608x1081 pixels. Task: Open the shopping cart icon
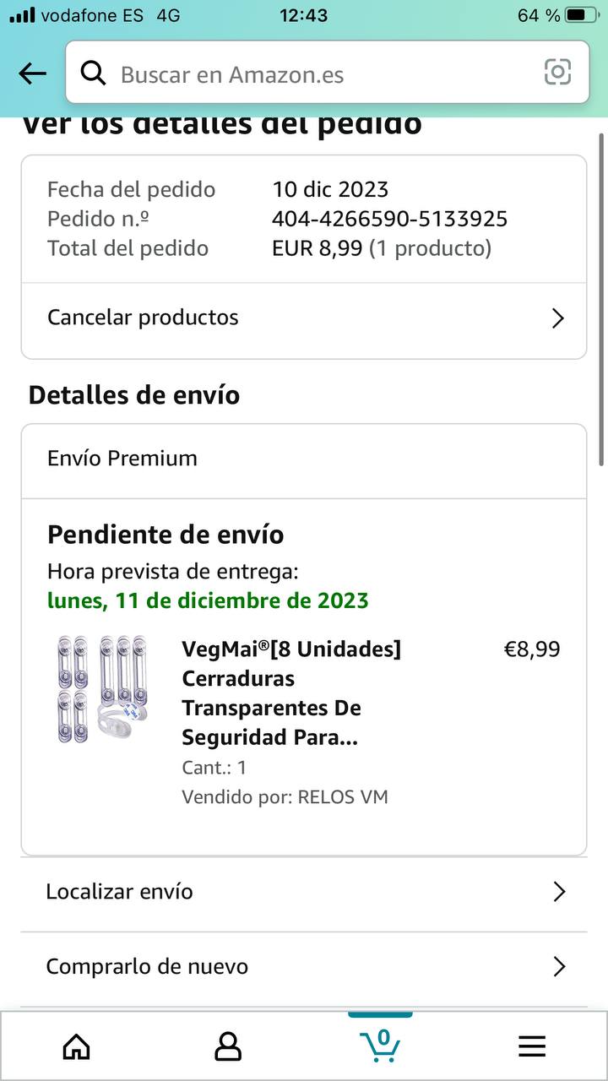point(380,1045)
